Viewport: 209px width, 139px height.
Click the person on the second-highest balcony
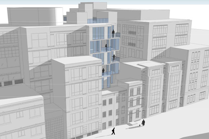click(106, 48)
